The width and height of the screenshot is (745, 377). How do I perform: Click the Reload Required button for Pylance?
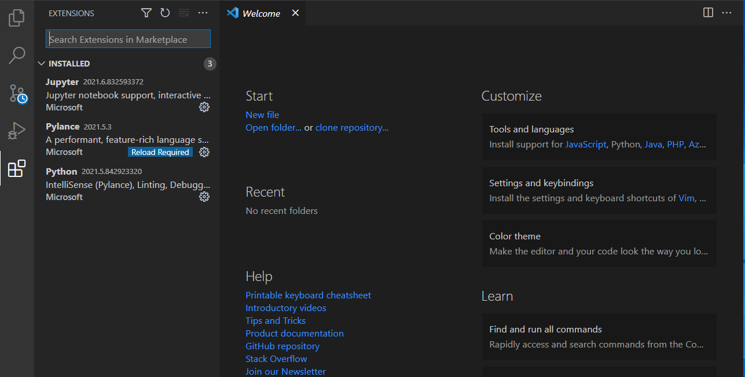(x=160, y=152)
